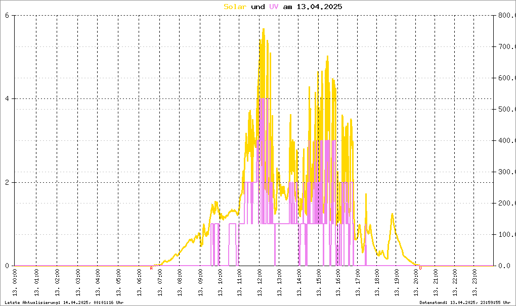Screen dimensions: 516x306
Task: Click the time label "13. 10:00"
Action: click(220, 283)
